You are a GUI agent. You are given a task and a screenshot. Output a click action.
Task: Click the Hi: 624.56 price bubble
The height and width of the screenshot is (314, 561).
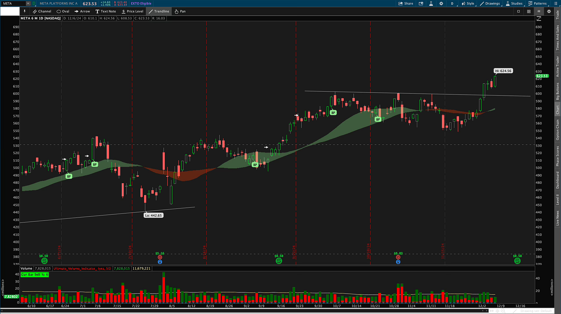pyautogui.click(x=503, y=71)
